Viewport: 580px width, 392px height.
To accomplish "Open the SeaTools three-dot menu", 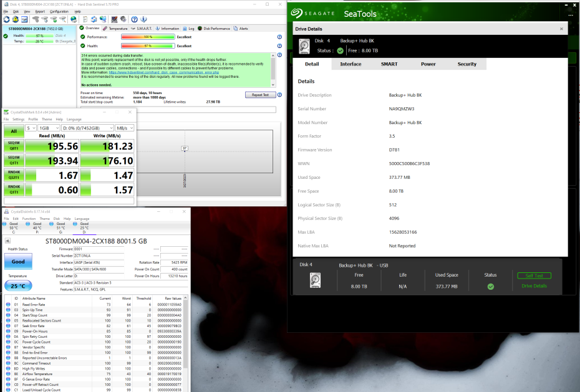I will pos(571,15).
